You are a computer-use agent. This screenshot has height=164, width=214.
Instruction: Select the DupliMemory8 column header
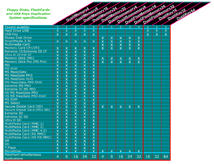pyautogui.click(x=86, y=14)
